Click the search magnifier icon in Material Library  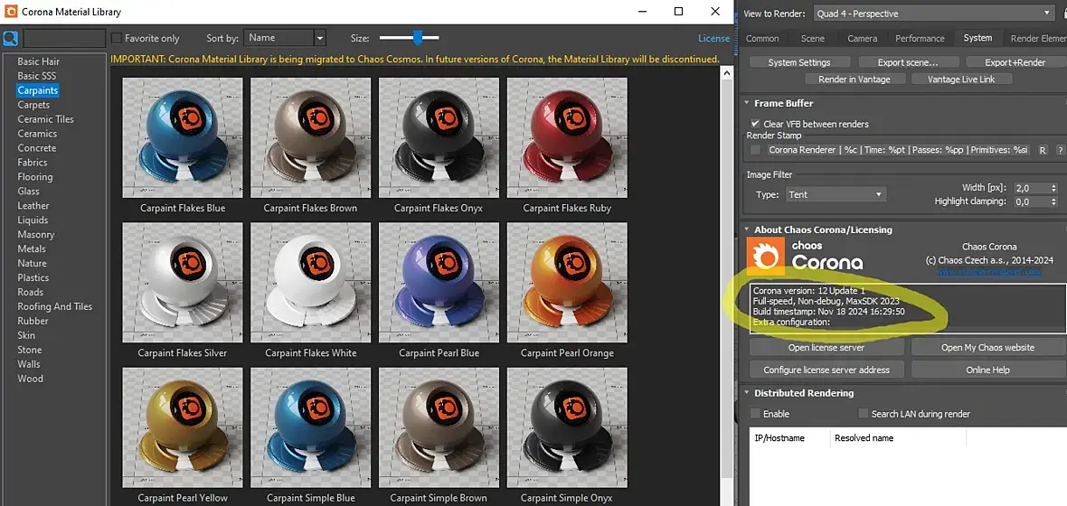pyautogui.click(x=10, y=38)
